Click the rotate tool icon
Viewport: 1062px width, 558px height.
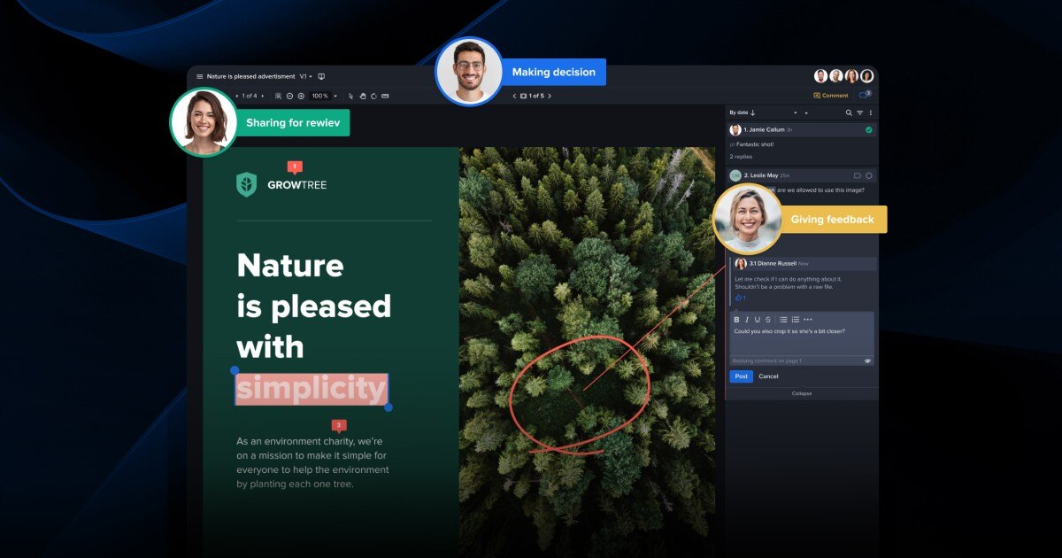click(x=373, y=96)
